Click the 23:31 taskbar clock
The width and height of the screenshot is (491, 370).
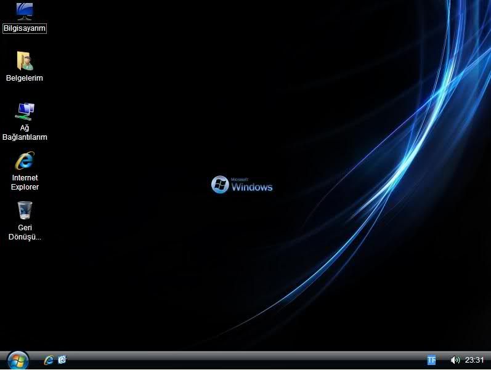click(474, 360)
